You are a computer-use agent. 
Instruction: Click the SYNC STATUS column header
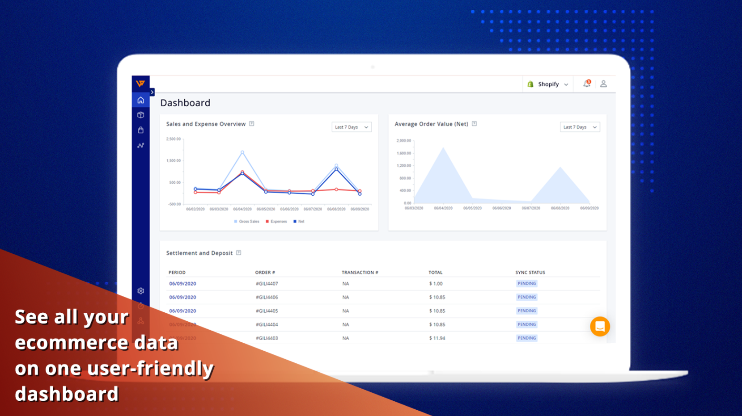click(530, 272)
